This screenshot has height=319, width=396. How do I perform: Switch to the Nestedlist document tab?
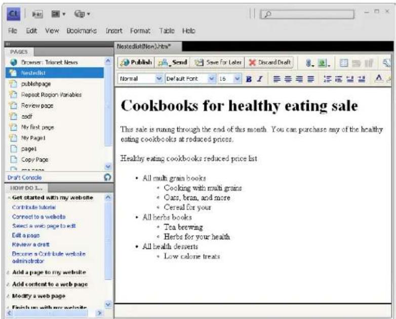tap(148, 47)
